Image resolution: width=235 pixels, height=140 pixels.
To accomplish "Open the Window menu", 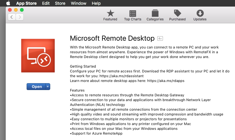I will point(79,3).
